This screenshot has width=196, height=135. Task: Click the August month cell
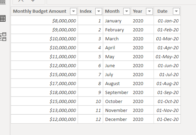(x=117, y=83)
